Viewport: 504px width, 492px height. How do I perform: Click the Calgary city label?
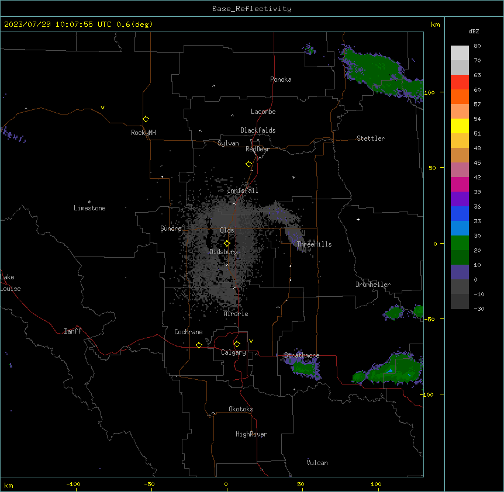pos(233,352)
